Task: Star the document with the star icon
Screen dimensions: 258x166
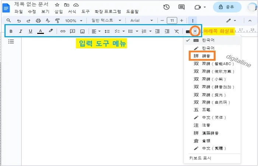Action: point(57,5)
